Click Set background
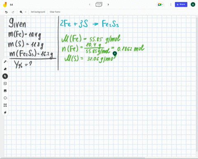 click(x=38, y=12)
